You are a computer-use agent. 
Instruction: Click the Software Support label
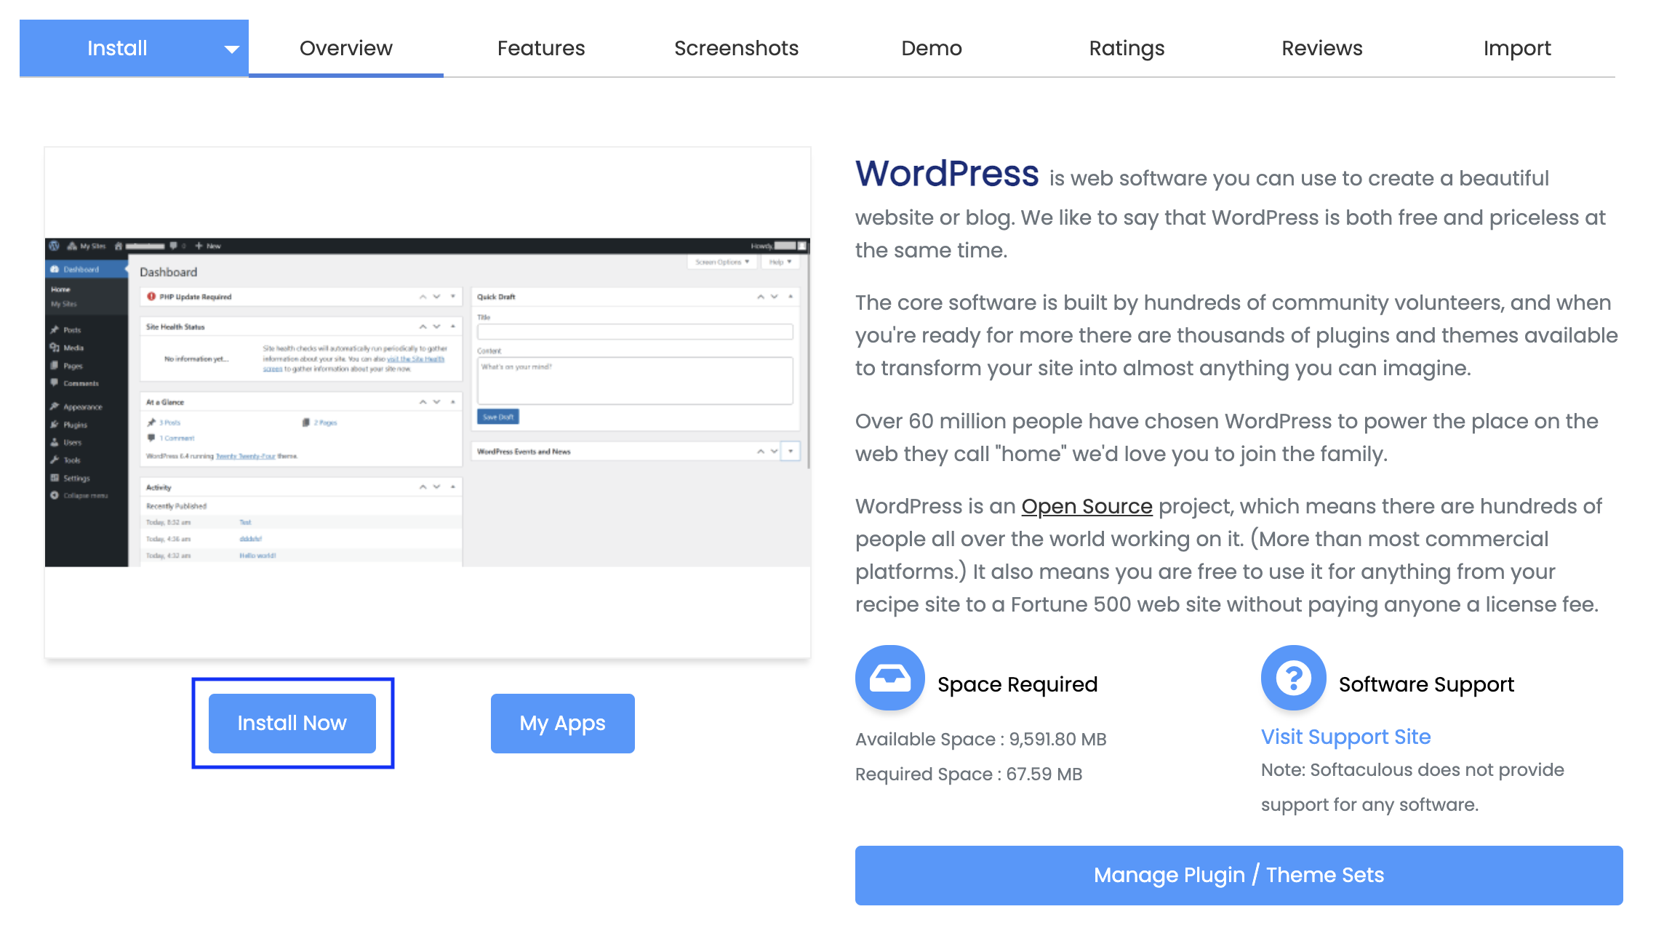(1425, 684)
